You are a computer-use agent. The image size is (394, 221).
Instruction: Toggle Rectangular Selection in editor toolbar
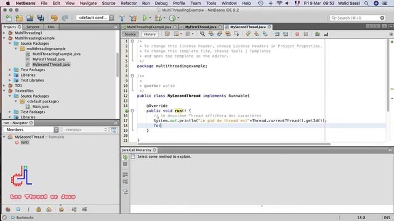coord(236,34)
